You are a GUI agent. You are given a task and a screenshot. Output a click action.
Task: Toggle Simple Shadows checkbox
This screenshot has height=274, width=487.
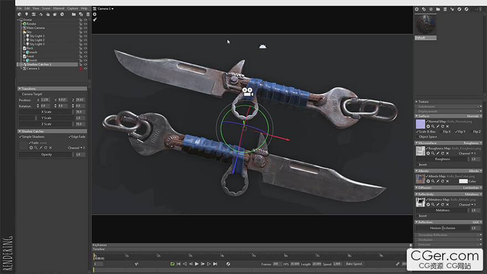pyautogui.click(x=20, y=137)
